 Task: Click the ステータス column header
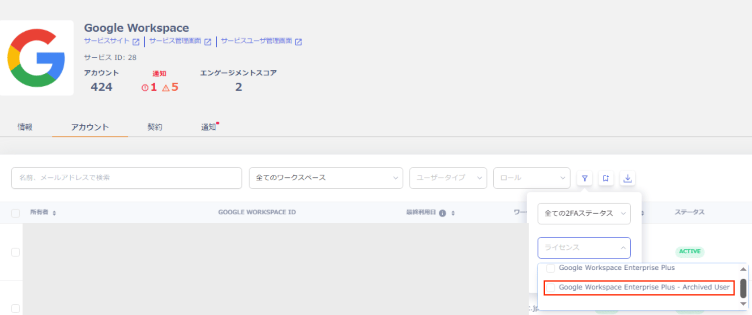[689, 212]
